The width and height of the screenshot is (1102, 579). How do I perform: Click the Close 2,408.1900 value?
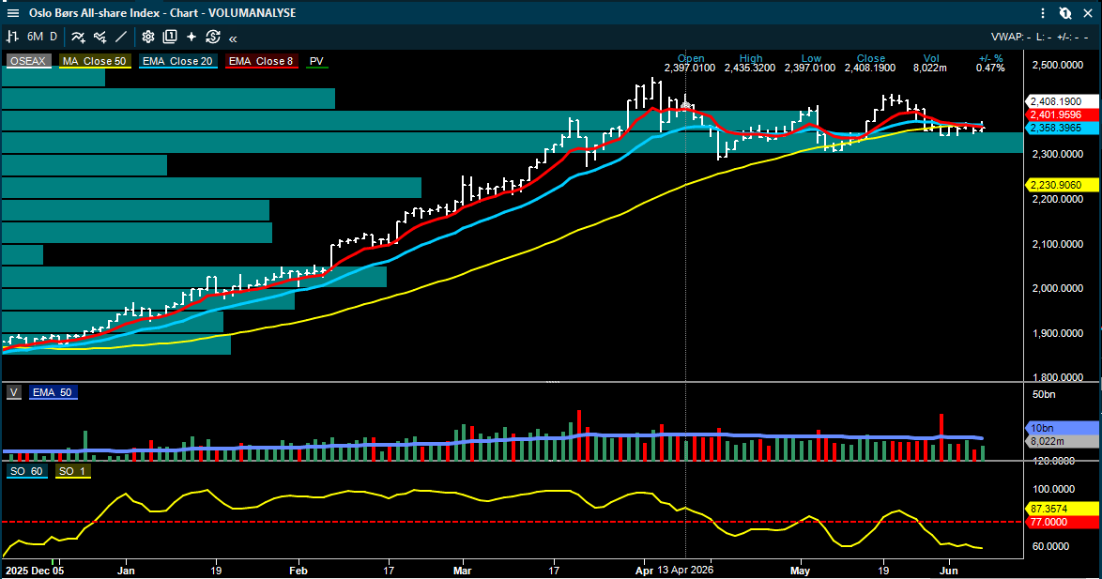[x=870, y=69]
